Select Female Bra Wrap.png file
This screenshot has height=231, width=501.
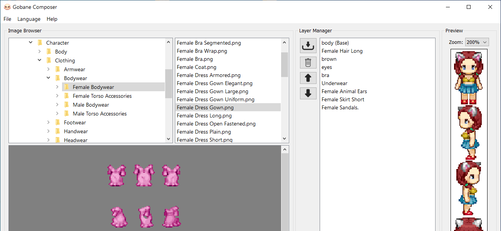[202, 51]
